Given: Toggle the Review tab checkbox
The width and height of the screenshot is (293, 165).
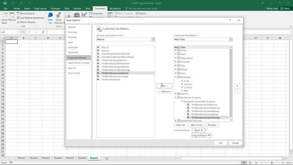Looking at the screenshot, I should 179,69.
